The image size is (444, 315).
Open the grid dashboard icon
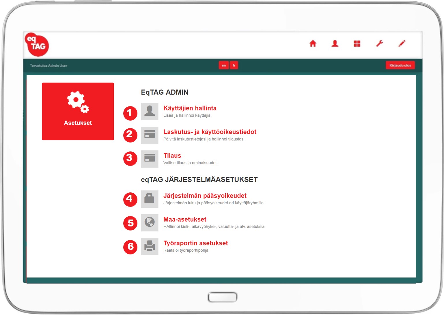pos(357,44)
